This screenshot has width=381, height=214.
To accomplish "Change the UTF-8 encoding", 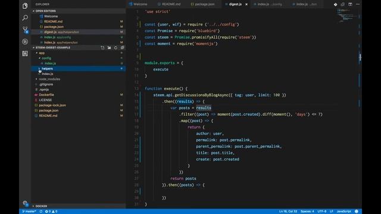I will click(x=322, y=212).
